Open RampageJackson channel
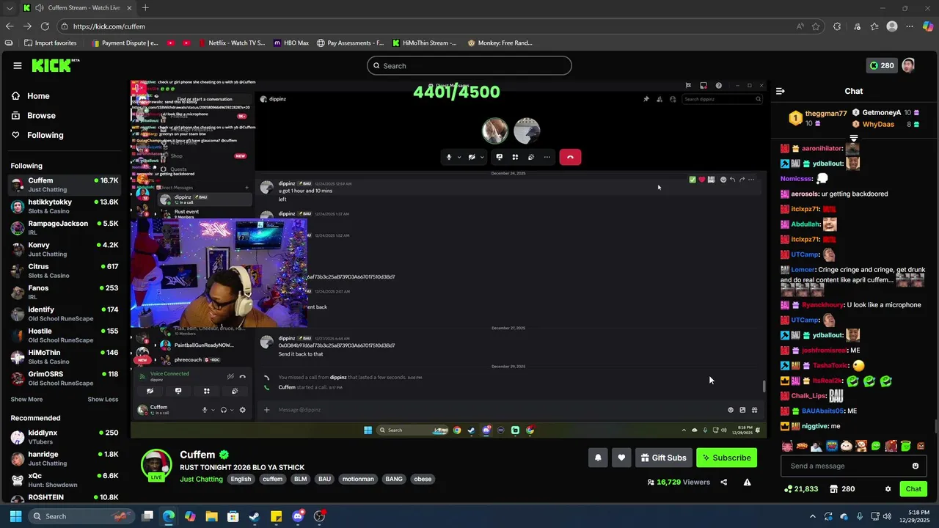The height and width of the screenshot is (528, 939). click(x=65, y=227)
